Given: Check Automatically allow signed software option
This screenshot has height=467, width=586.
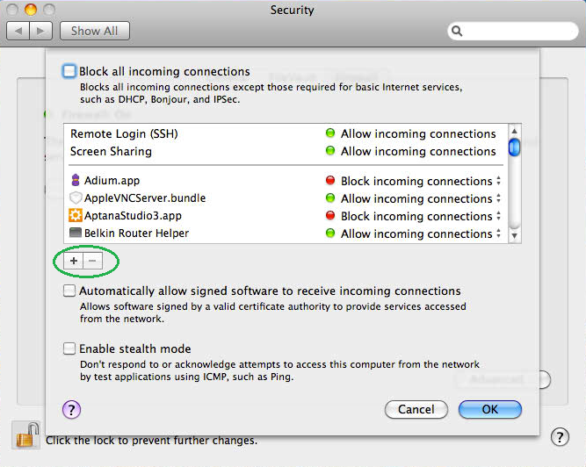Looking at the screenshot, I should tap(69, 291).
